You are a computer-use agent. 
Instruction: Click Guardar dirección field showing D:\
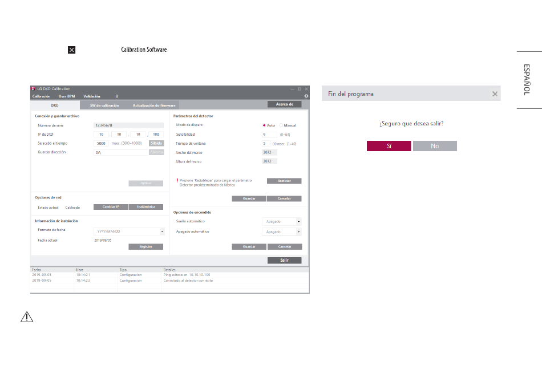pyautogui.click(x=120, y=152)
